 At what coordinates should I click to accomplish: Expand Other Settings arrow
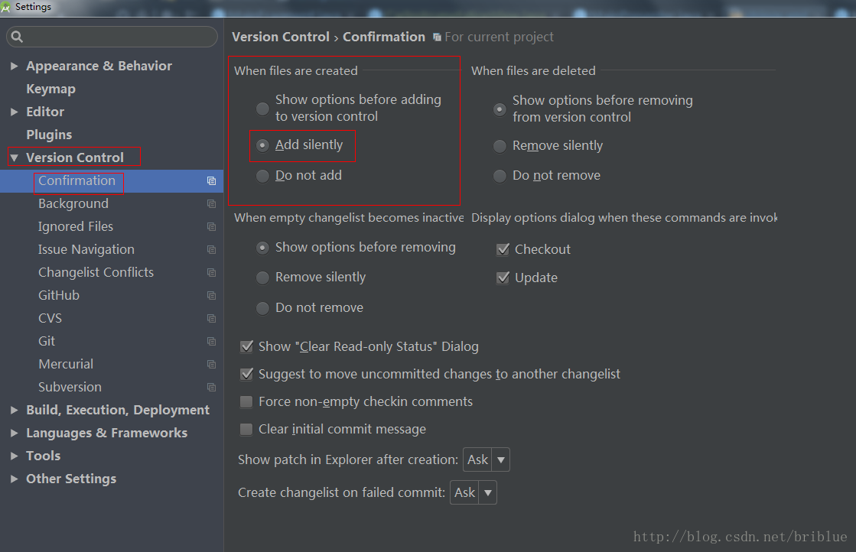click(x=15, y=479)
